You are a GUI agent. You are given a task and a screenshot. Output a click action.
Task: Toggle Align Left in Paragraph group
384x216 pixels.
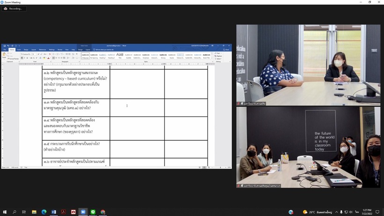[53, 58]
